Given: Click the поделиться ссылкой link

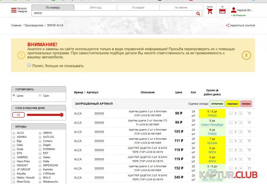Looking at the screenshot, I should [x=242, y=25].
